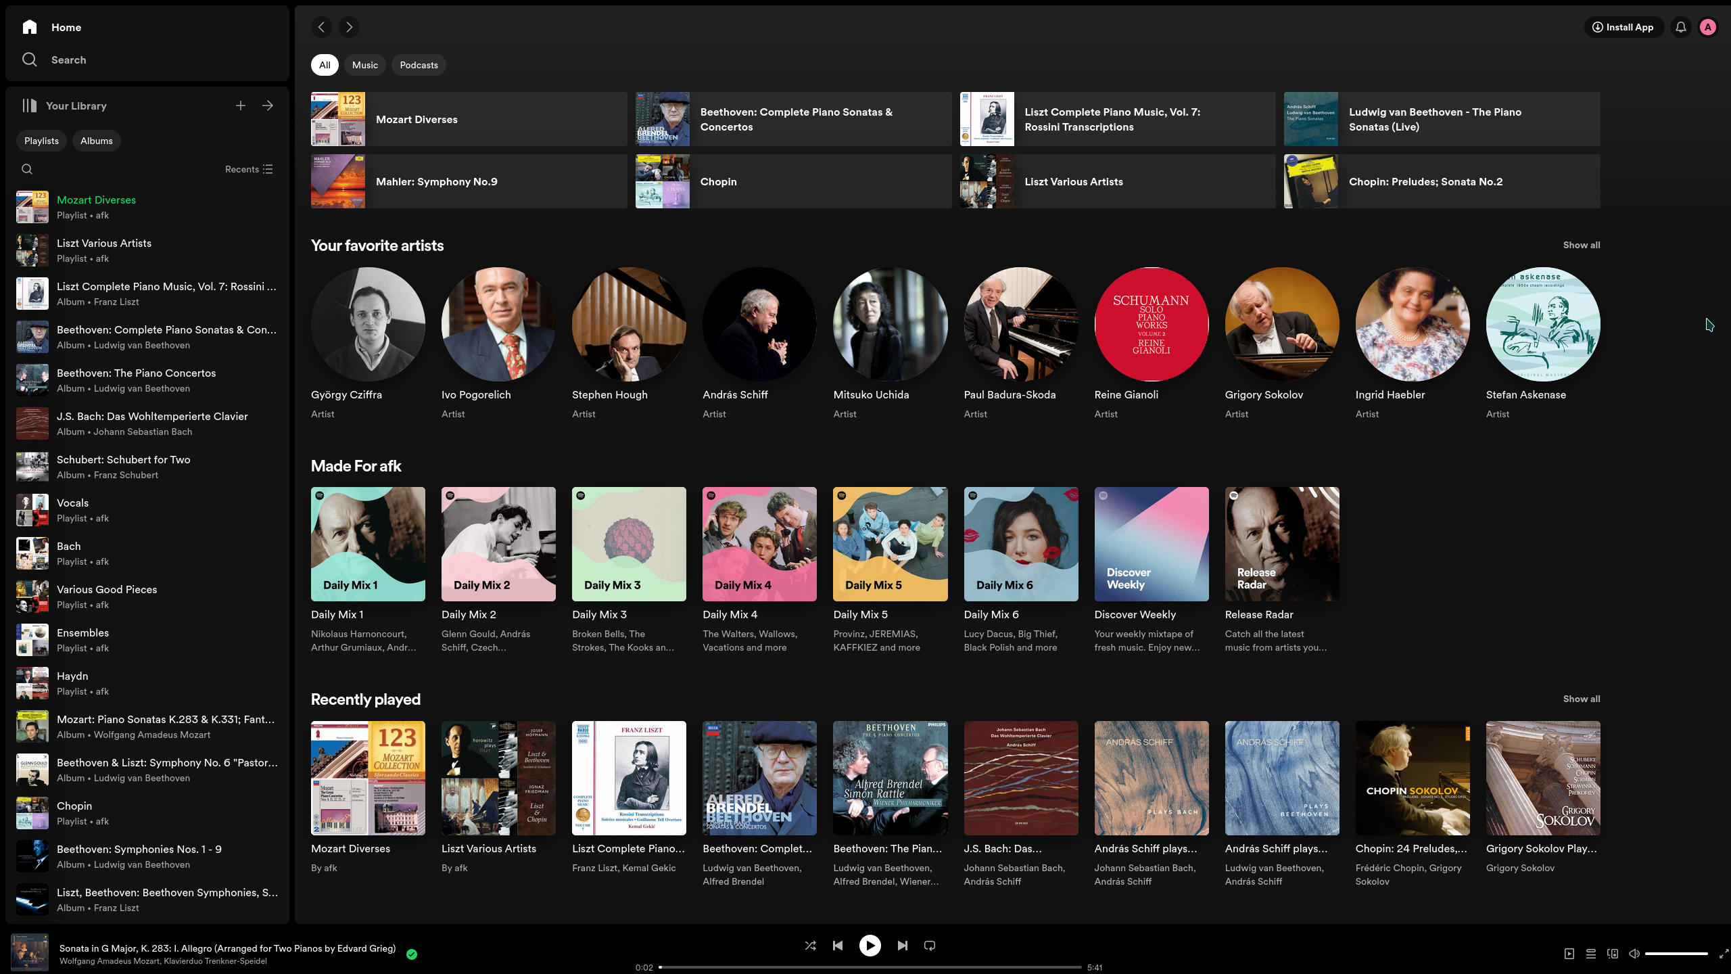
Task: Mute the volume speaker icon
Action: pyautogui.click(x=1634, y=954)
